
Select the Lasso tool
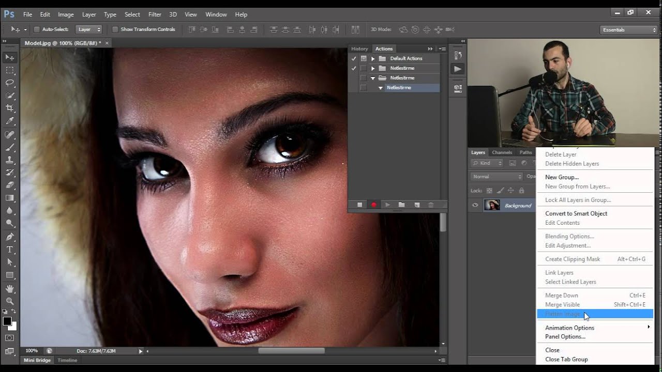pyautogui.click(x=10, y=83)
